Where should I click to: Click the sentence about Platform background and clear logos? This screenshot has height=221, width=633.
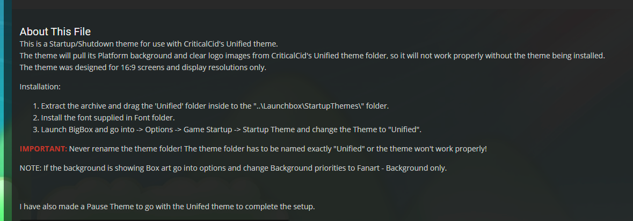(x=312, y=56)
